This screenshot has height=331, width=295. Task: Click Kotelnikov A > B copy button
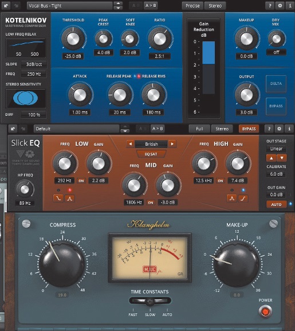coord(151,6)
